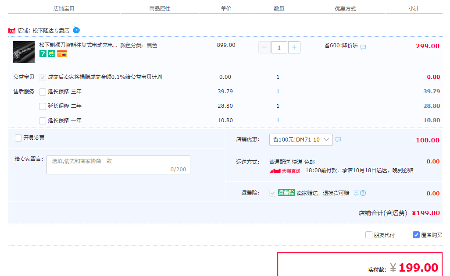This screenshot has height=276, width=450.
Task: Increase quantity with the plus button
Action: [x=294, y=47]
